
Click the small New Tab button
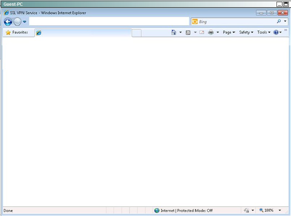137,33
